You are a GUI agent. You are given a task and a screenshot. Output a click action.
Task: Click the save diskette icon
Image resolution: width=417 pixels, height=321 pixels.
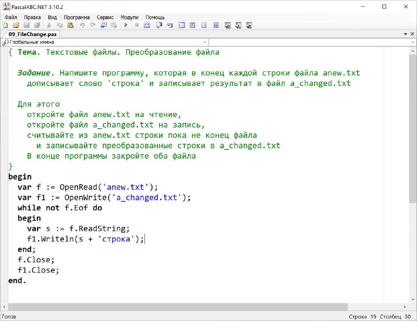click(x=27, y=25)
